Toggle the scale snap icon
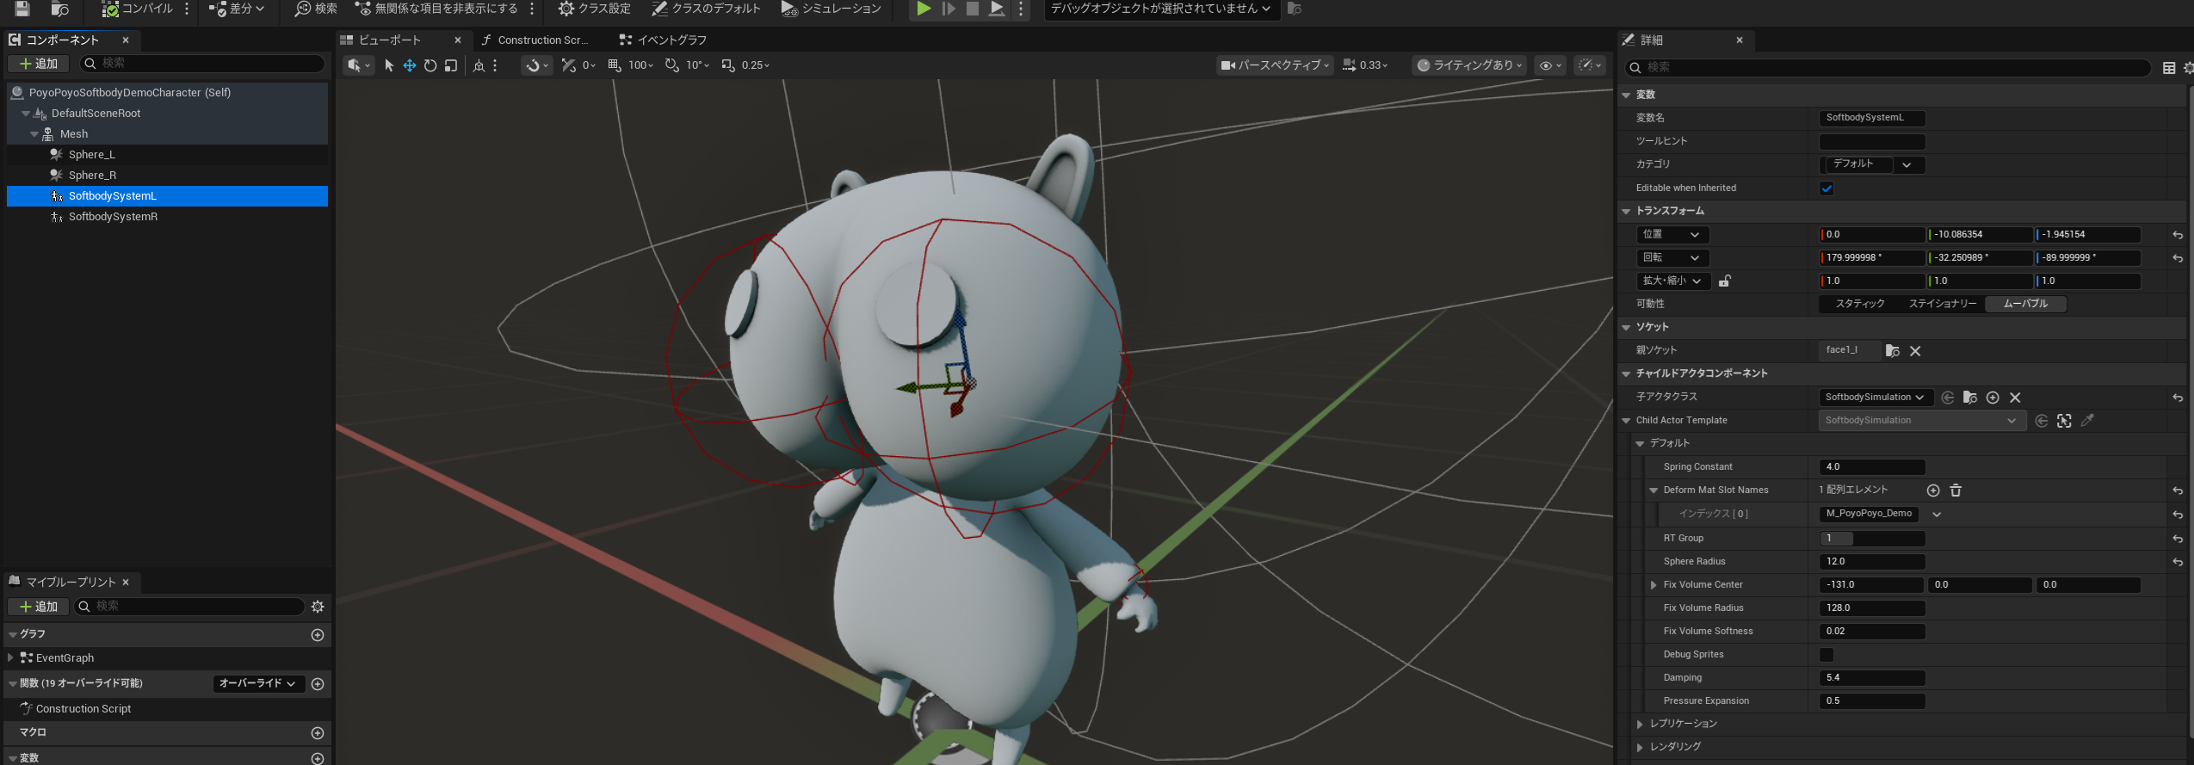 [728, 65]
